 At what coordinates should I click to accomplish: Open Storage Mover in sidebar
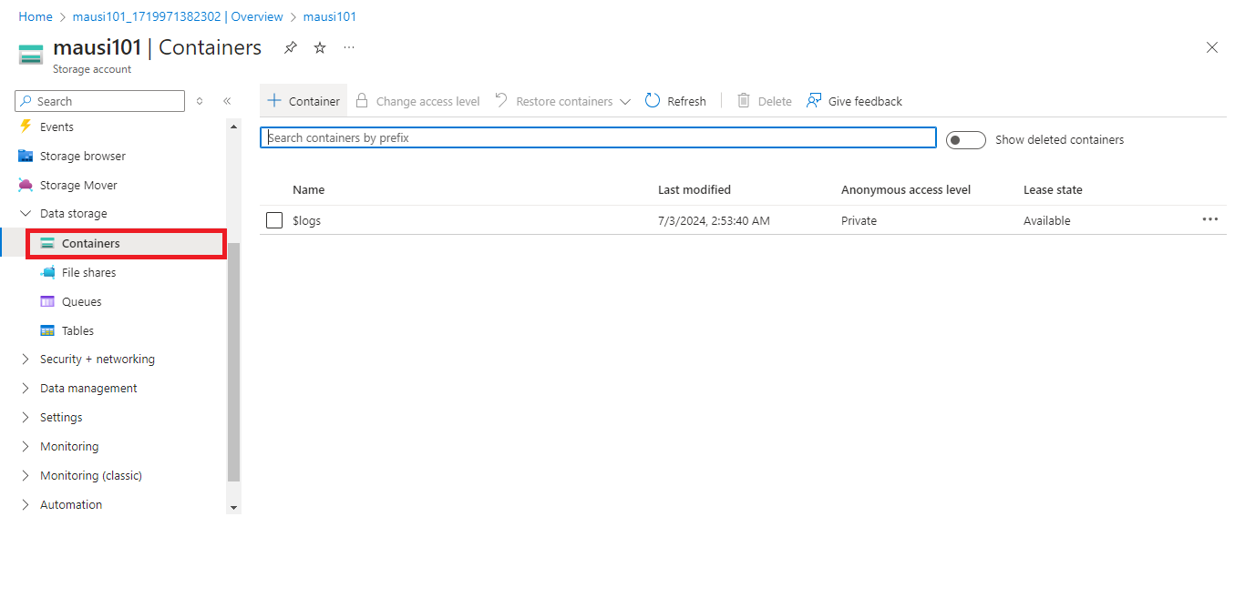(x=78, y=185)
